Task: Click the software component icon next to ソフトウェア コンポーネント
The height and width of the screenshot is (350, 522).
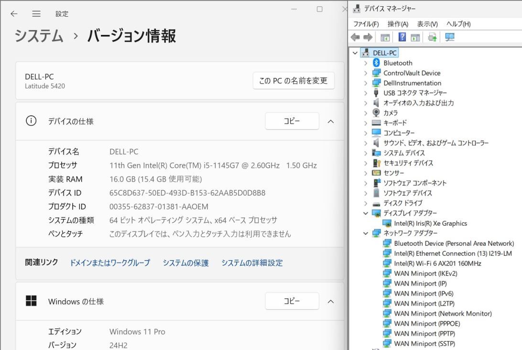Action: click(x=377, y=183)
